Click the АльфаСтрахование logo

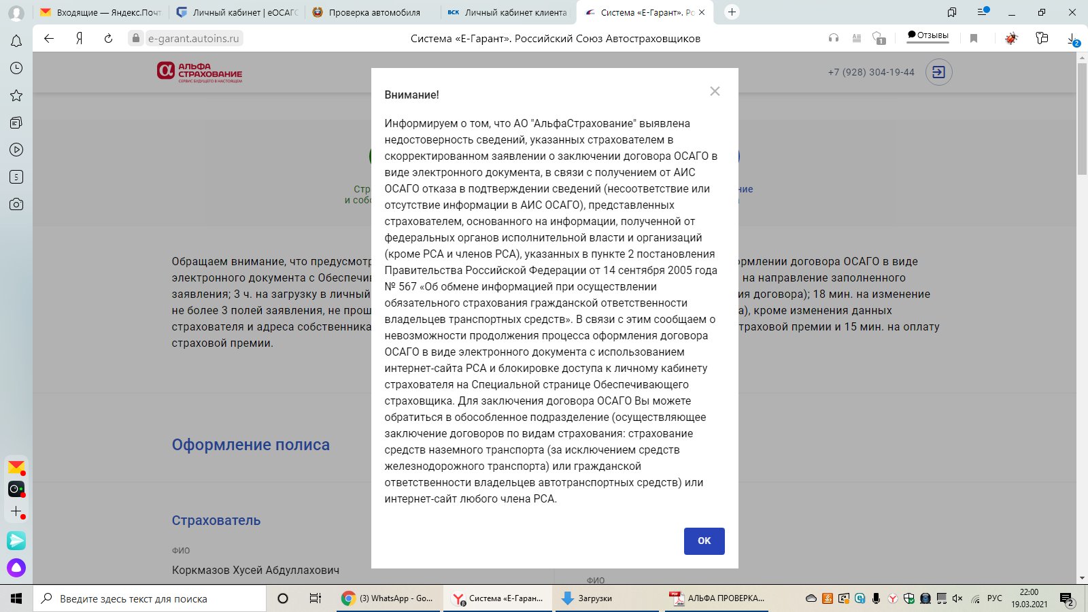click(199, 71)
